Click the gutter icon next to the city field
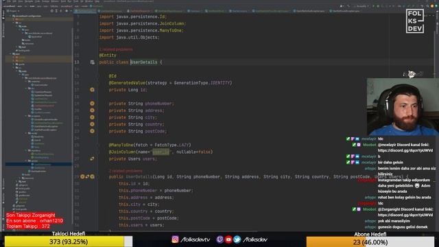This screenshot has width=439, height=247. coord(92,117)
